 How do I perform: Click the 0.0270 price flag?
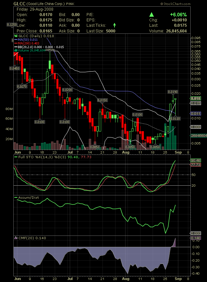22,87
